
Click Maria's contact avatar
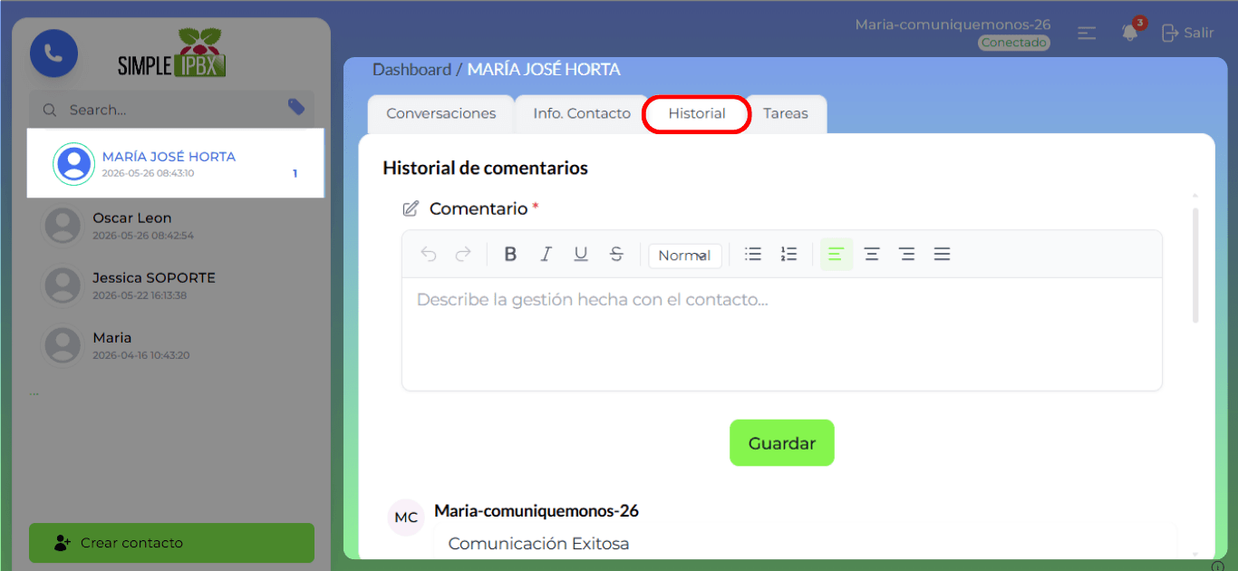63,345
